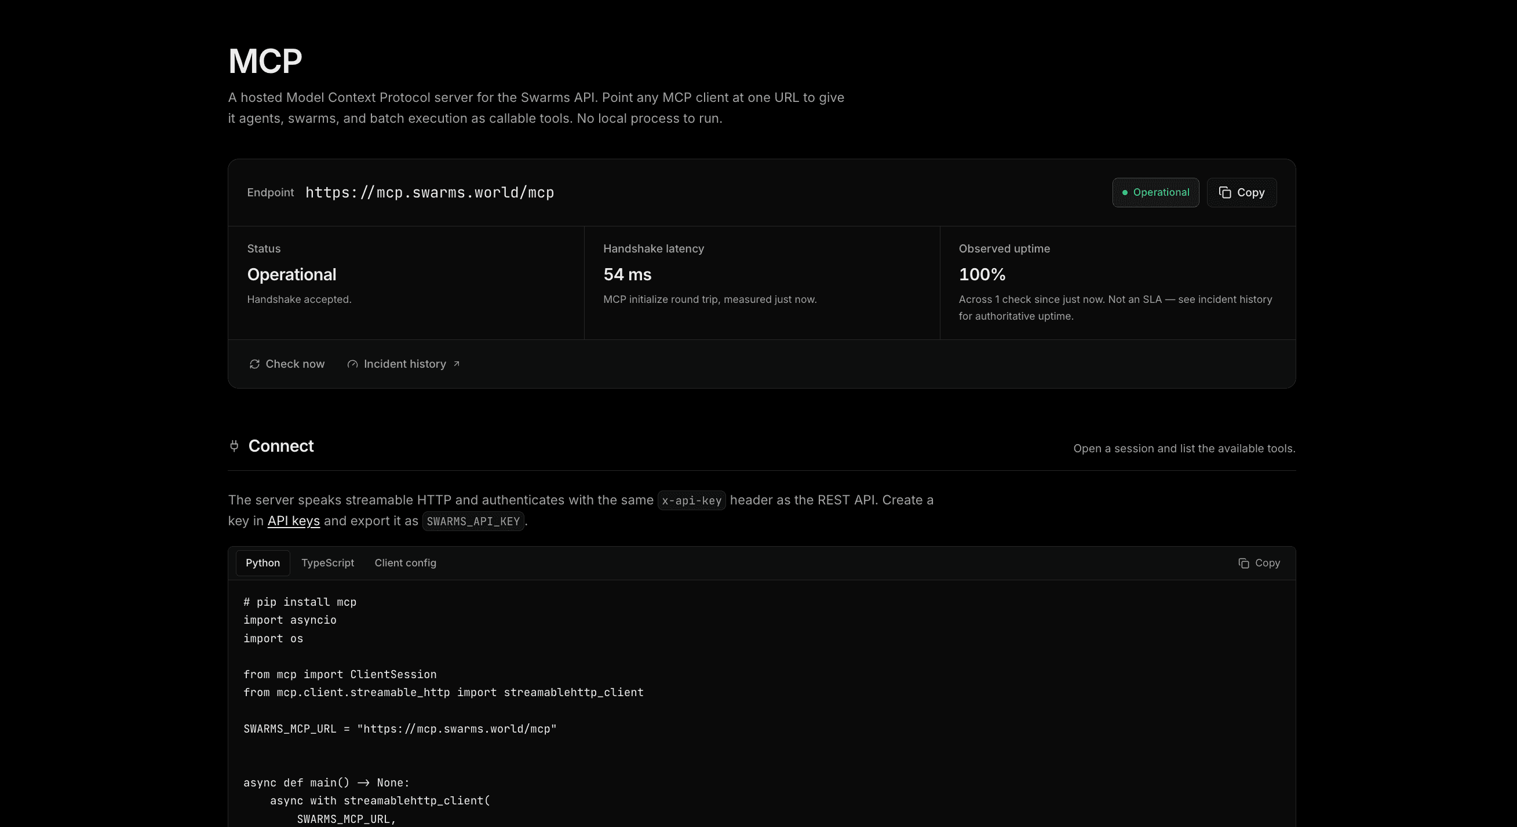Switch to the TypeScript tab

[327, 563]
